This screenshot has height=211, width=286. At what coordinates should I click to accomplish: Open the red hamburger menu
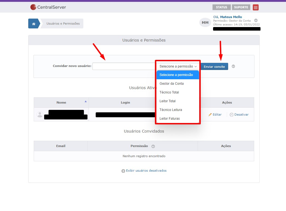pos(256,7)
